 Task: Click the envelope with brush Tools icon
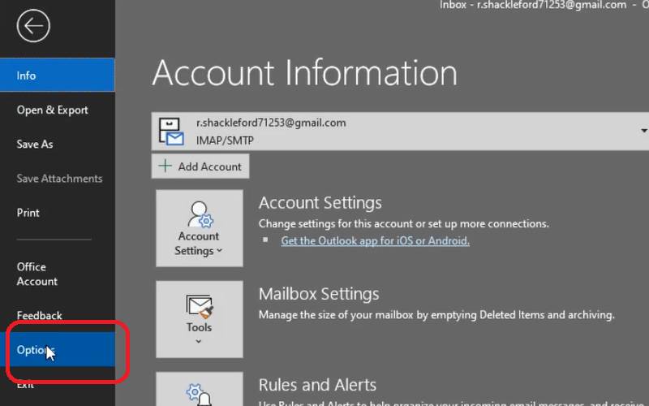200,306
